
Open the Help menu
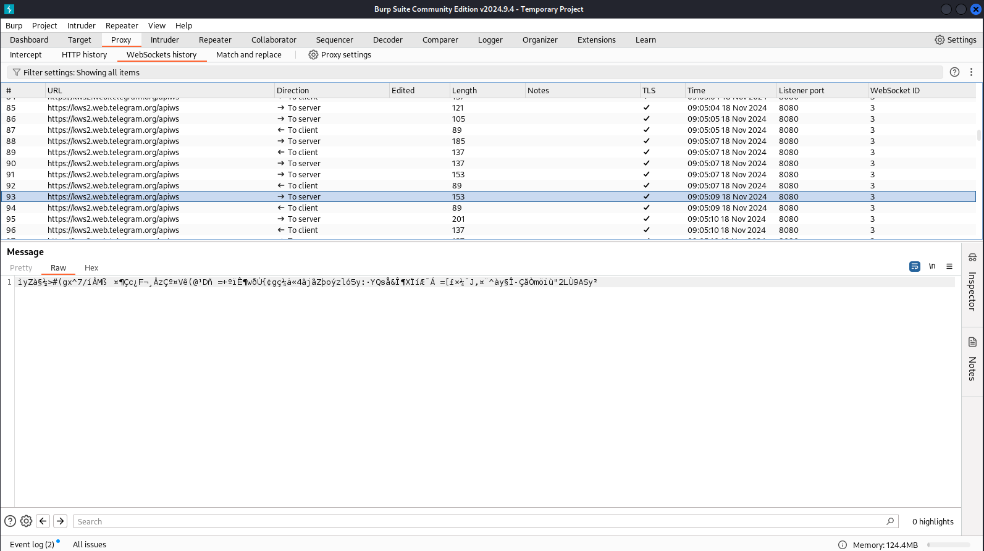183,25
